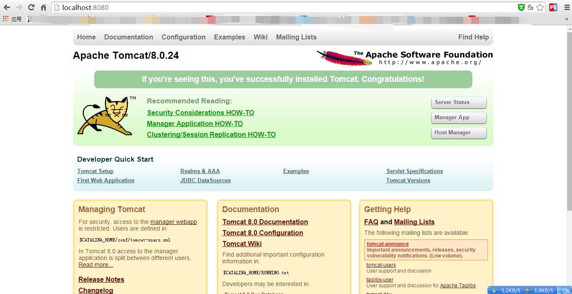The width and height of the screenshot is (572, 294).
Task: Open the tomcat-announce mailing list link
Action: click(387, 244)
